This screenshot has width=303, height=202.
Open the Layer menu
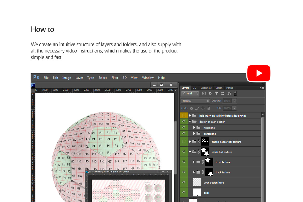(x=79, y=78)
